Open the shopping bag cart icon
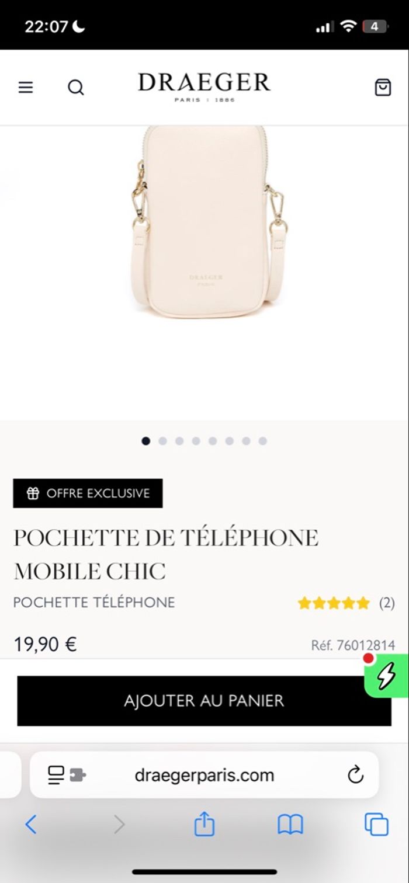Image resolution: width=409 pixels, height=883 pixels. 383,87
